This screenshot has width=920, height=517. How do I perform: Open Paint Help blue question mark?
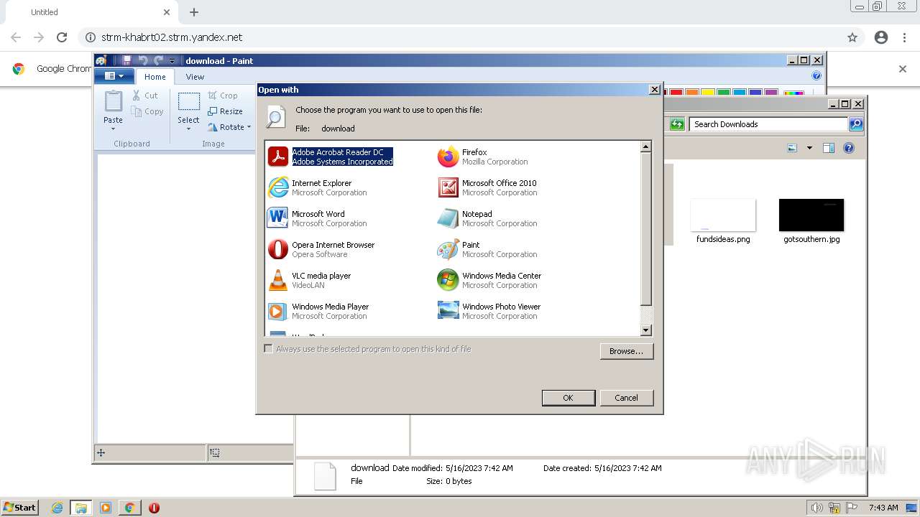816,75
